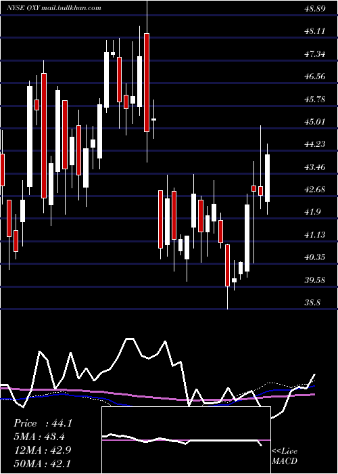
Task: Click the 41.13 price axis label
Action: pyautogui.click(x=315, y=234)
